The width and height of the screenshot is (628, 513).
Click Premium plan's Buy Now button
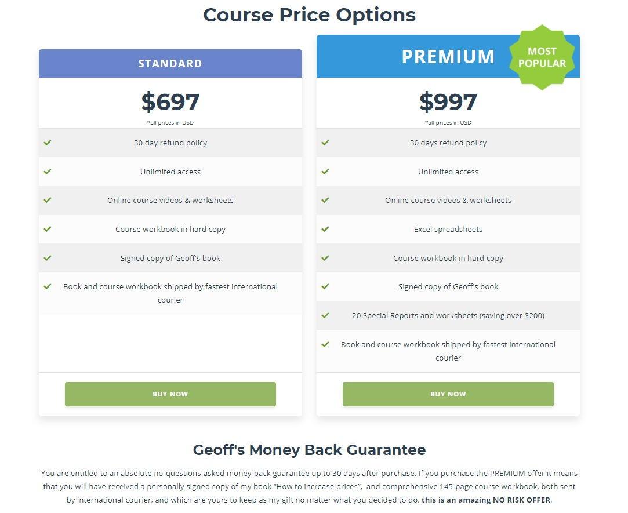(448, 394)
